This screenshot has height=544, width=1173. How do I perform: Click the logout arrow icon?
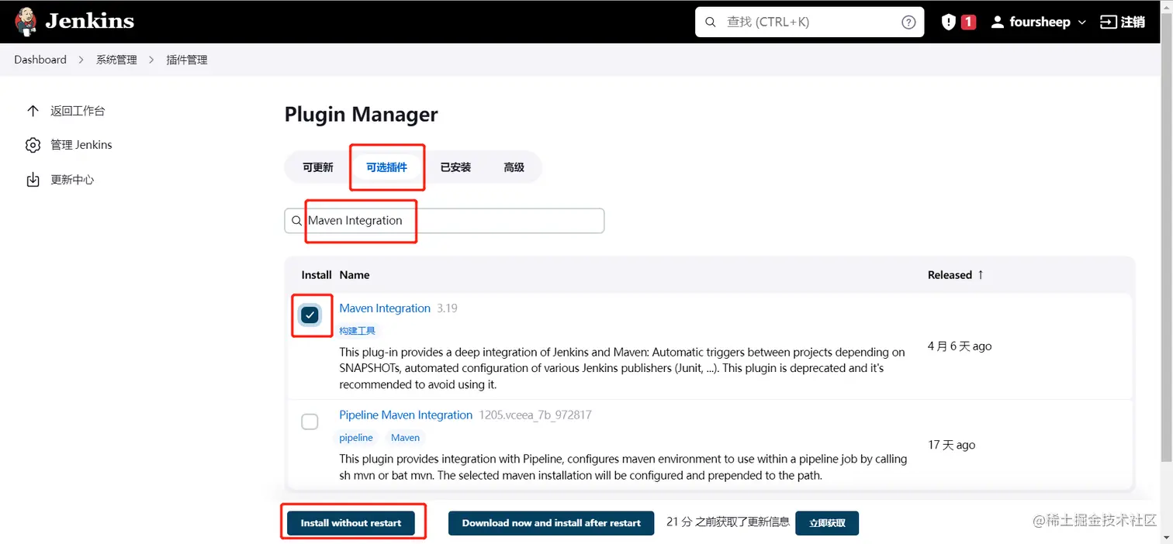pos(1108,22)
